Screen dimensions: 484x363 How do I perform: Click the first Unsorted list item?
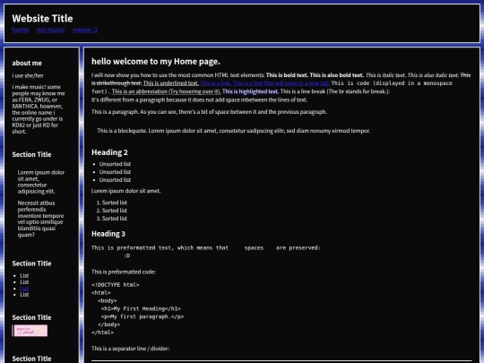click(115, 164)
